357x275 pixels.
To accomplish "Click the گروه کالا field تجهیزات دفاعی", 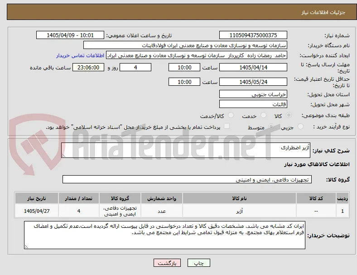I will (x=187, y=179).
